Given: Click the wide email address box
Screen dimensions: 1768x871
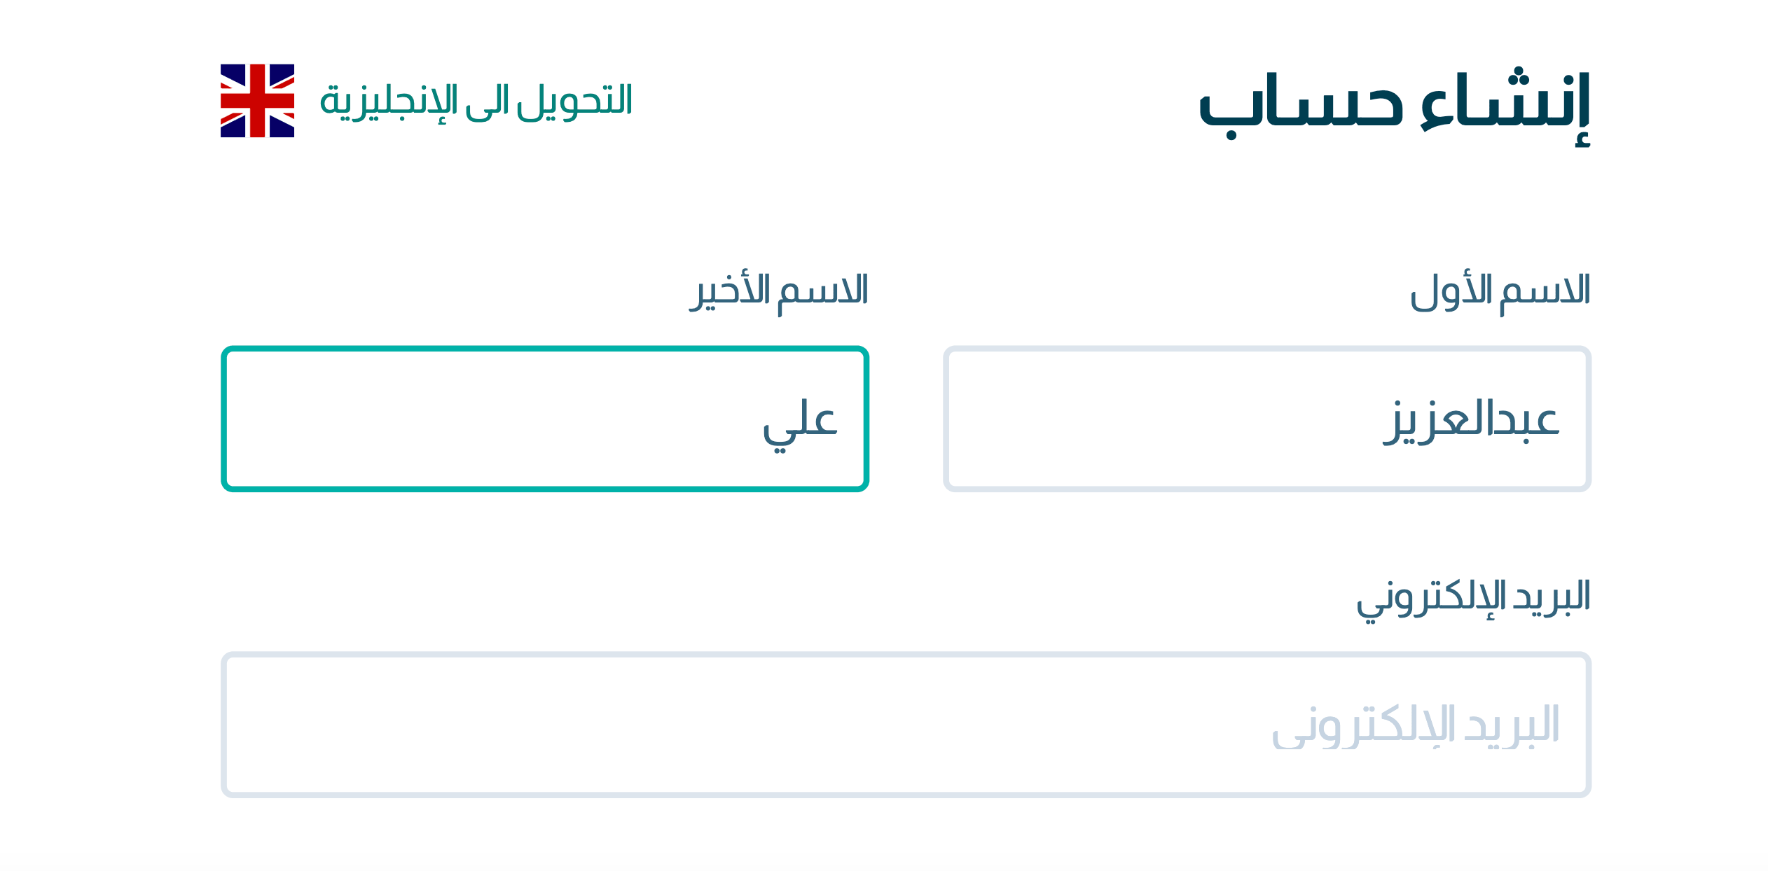Looking at the screenshot, I should click(x=906, y=725).
